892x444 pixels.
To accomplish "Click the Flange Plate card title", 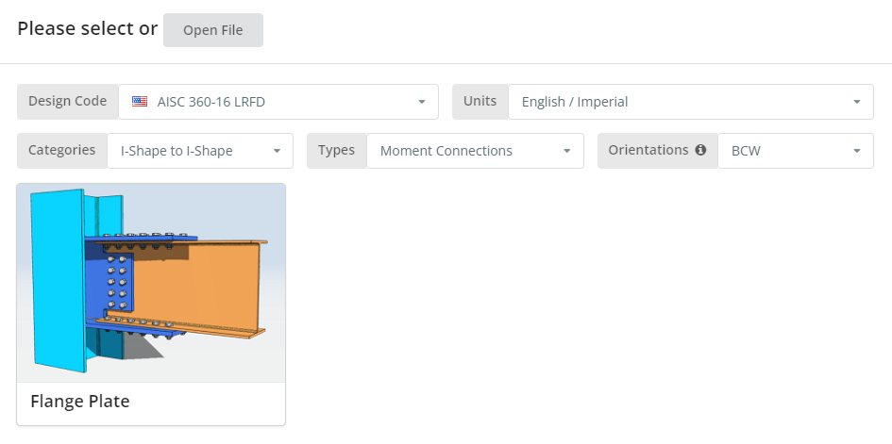I will (x=80, y=402).
